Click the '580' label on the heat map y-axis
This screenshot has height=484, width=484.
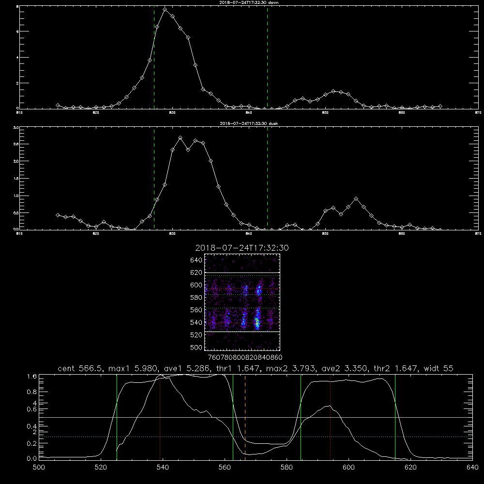pyautogui.click(x=197, y=298)
